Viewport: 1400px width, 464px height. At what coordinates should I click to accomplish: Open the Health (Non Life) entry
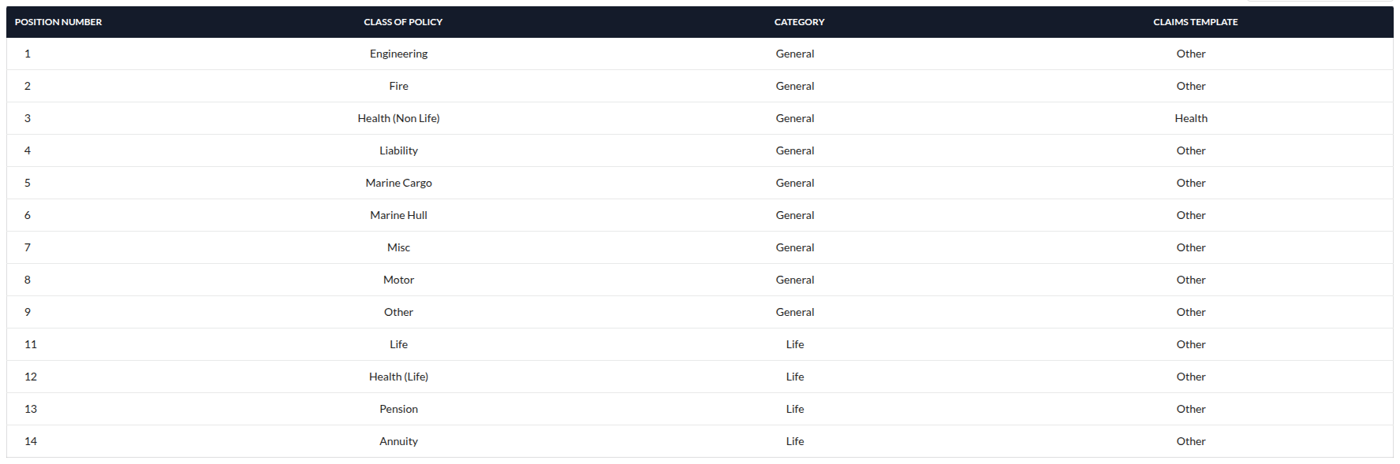[x=398, y=118]
